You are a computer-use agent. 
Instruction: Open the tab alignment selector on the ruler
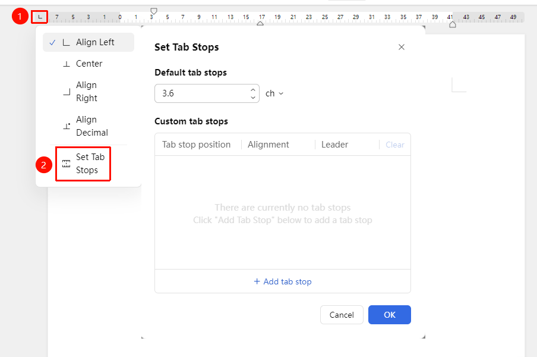point(40,17)
